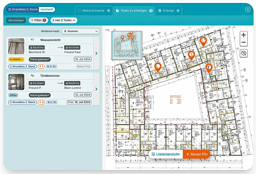Toggle pin visibility with crossed-eye icon

243,53
